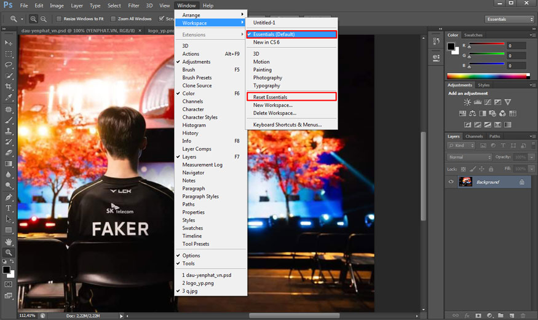Select the Rectangular Marquee tool
Screen dimensions: 538x320
tap(9, 53)
